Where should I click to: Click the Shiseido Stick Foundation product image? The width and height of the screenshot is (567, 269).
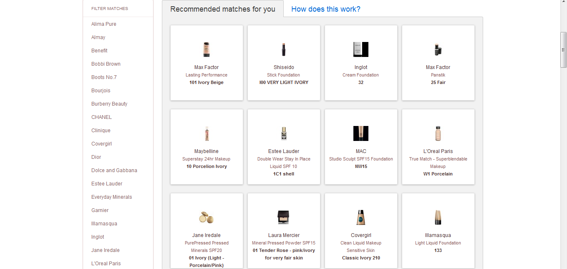pos(284,49)
